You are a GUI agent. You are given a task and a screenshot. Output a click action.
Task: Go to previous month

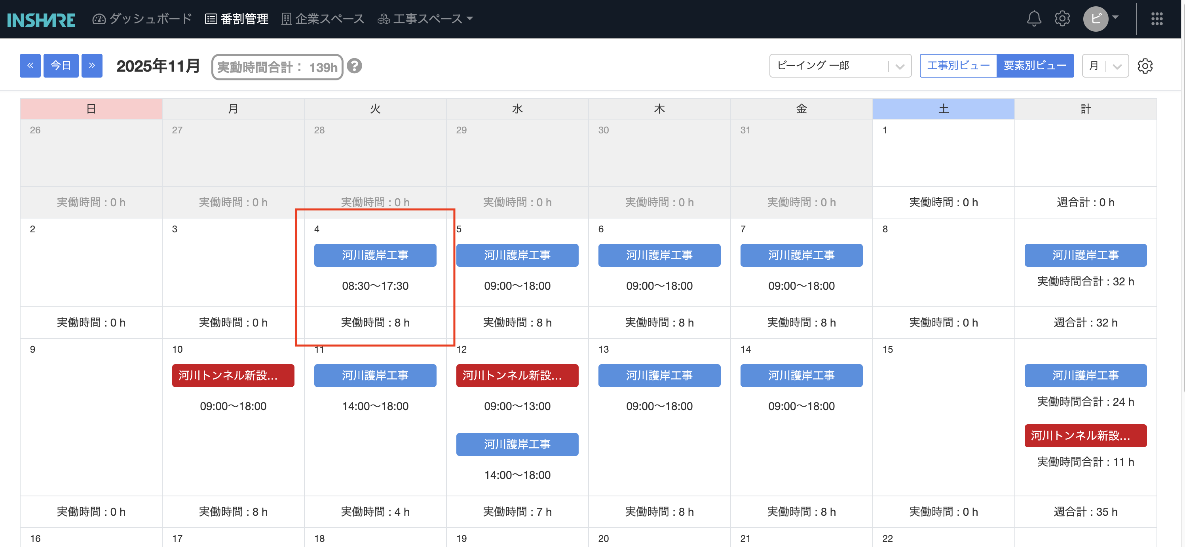click(x=30, y=66)
